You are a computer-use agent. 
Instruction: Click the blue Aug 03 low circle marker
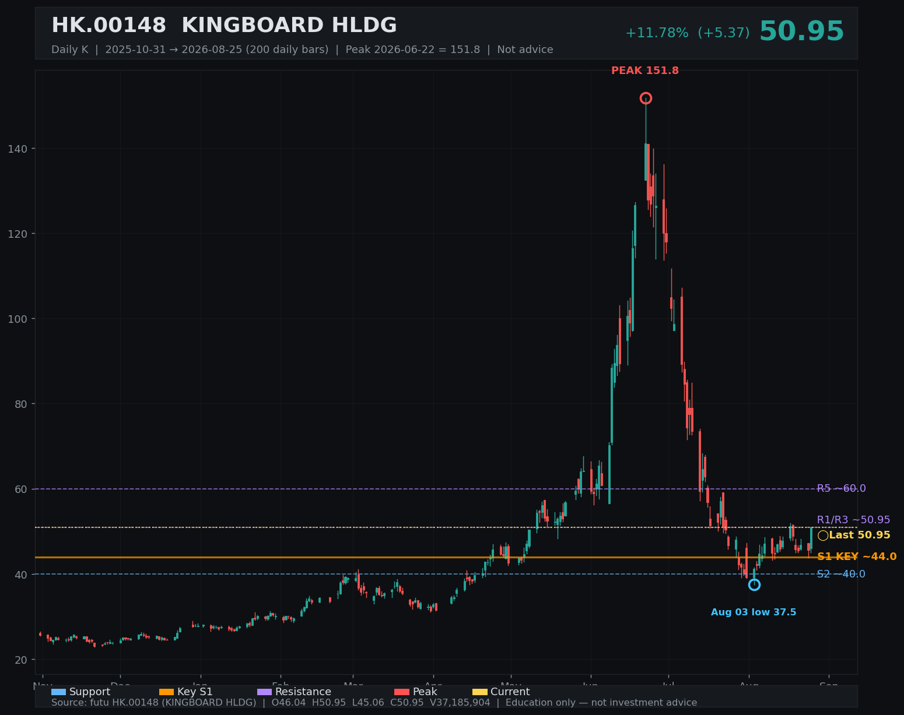coord(754,584)
